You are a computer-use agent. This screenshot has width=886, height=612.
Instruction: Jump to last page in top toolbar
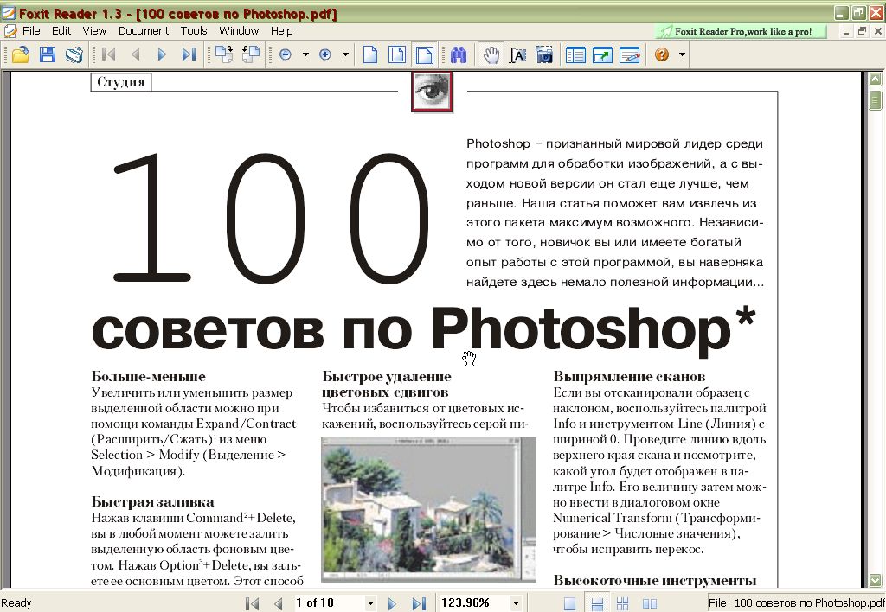(x=189, y=54)
